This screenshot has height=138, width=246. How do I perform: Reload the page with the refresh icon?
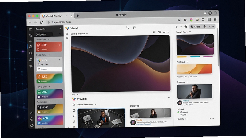[42, 22]
